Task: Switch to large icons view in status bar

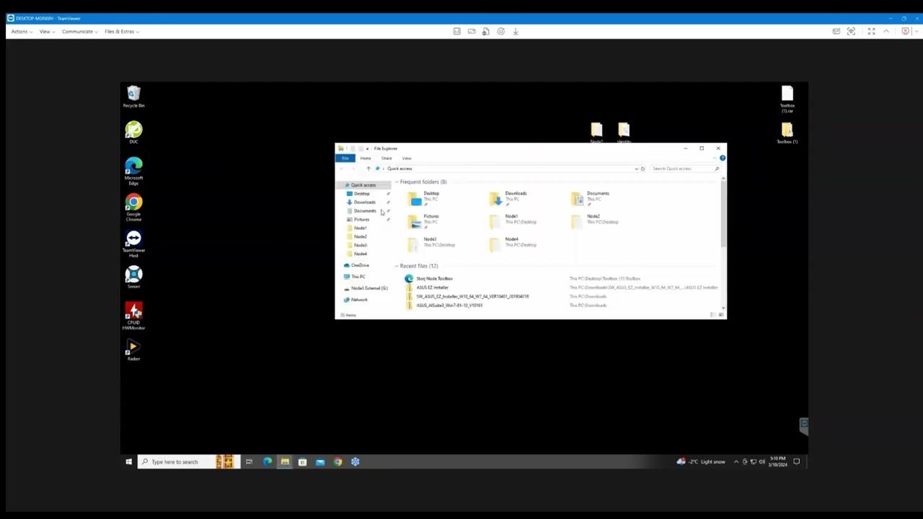Action: pos(720,315)
